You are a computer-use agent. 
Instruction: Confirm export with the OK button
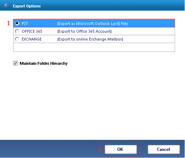(121, 149)
